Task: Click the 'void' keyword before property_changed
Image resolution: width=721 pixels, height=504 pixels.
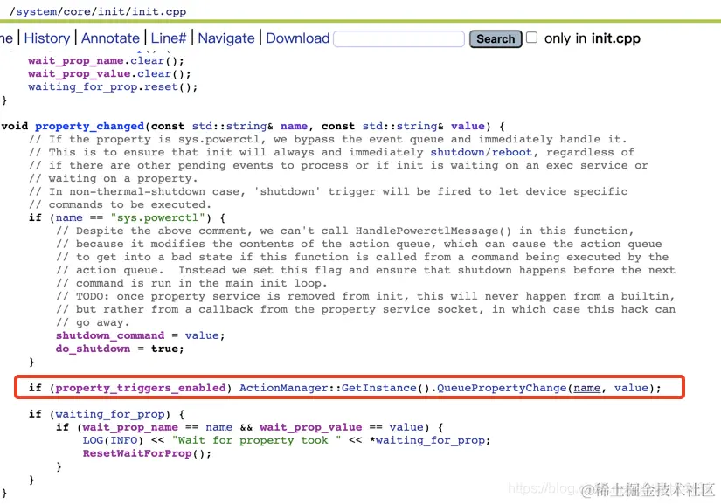Action: click(14, 127)
